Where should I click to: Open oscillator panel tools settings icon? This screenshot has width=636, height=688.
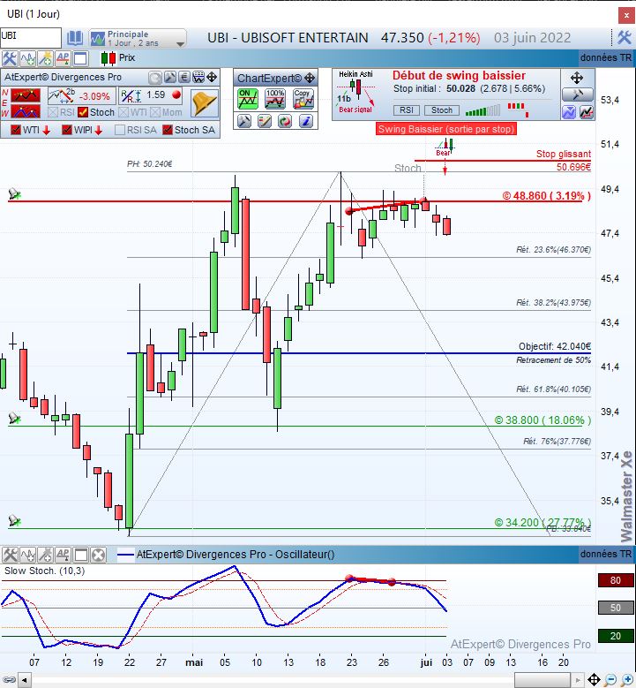coord(10,555)
